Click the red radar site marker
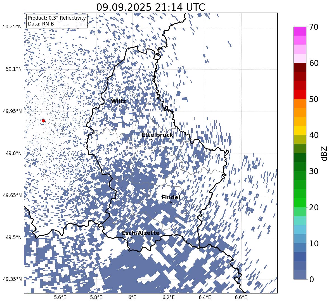The image size is (331, 303). tap(43, 121)
